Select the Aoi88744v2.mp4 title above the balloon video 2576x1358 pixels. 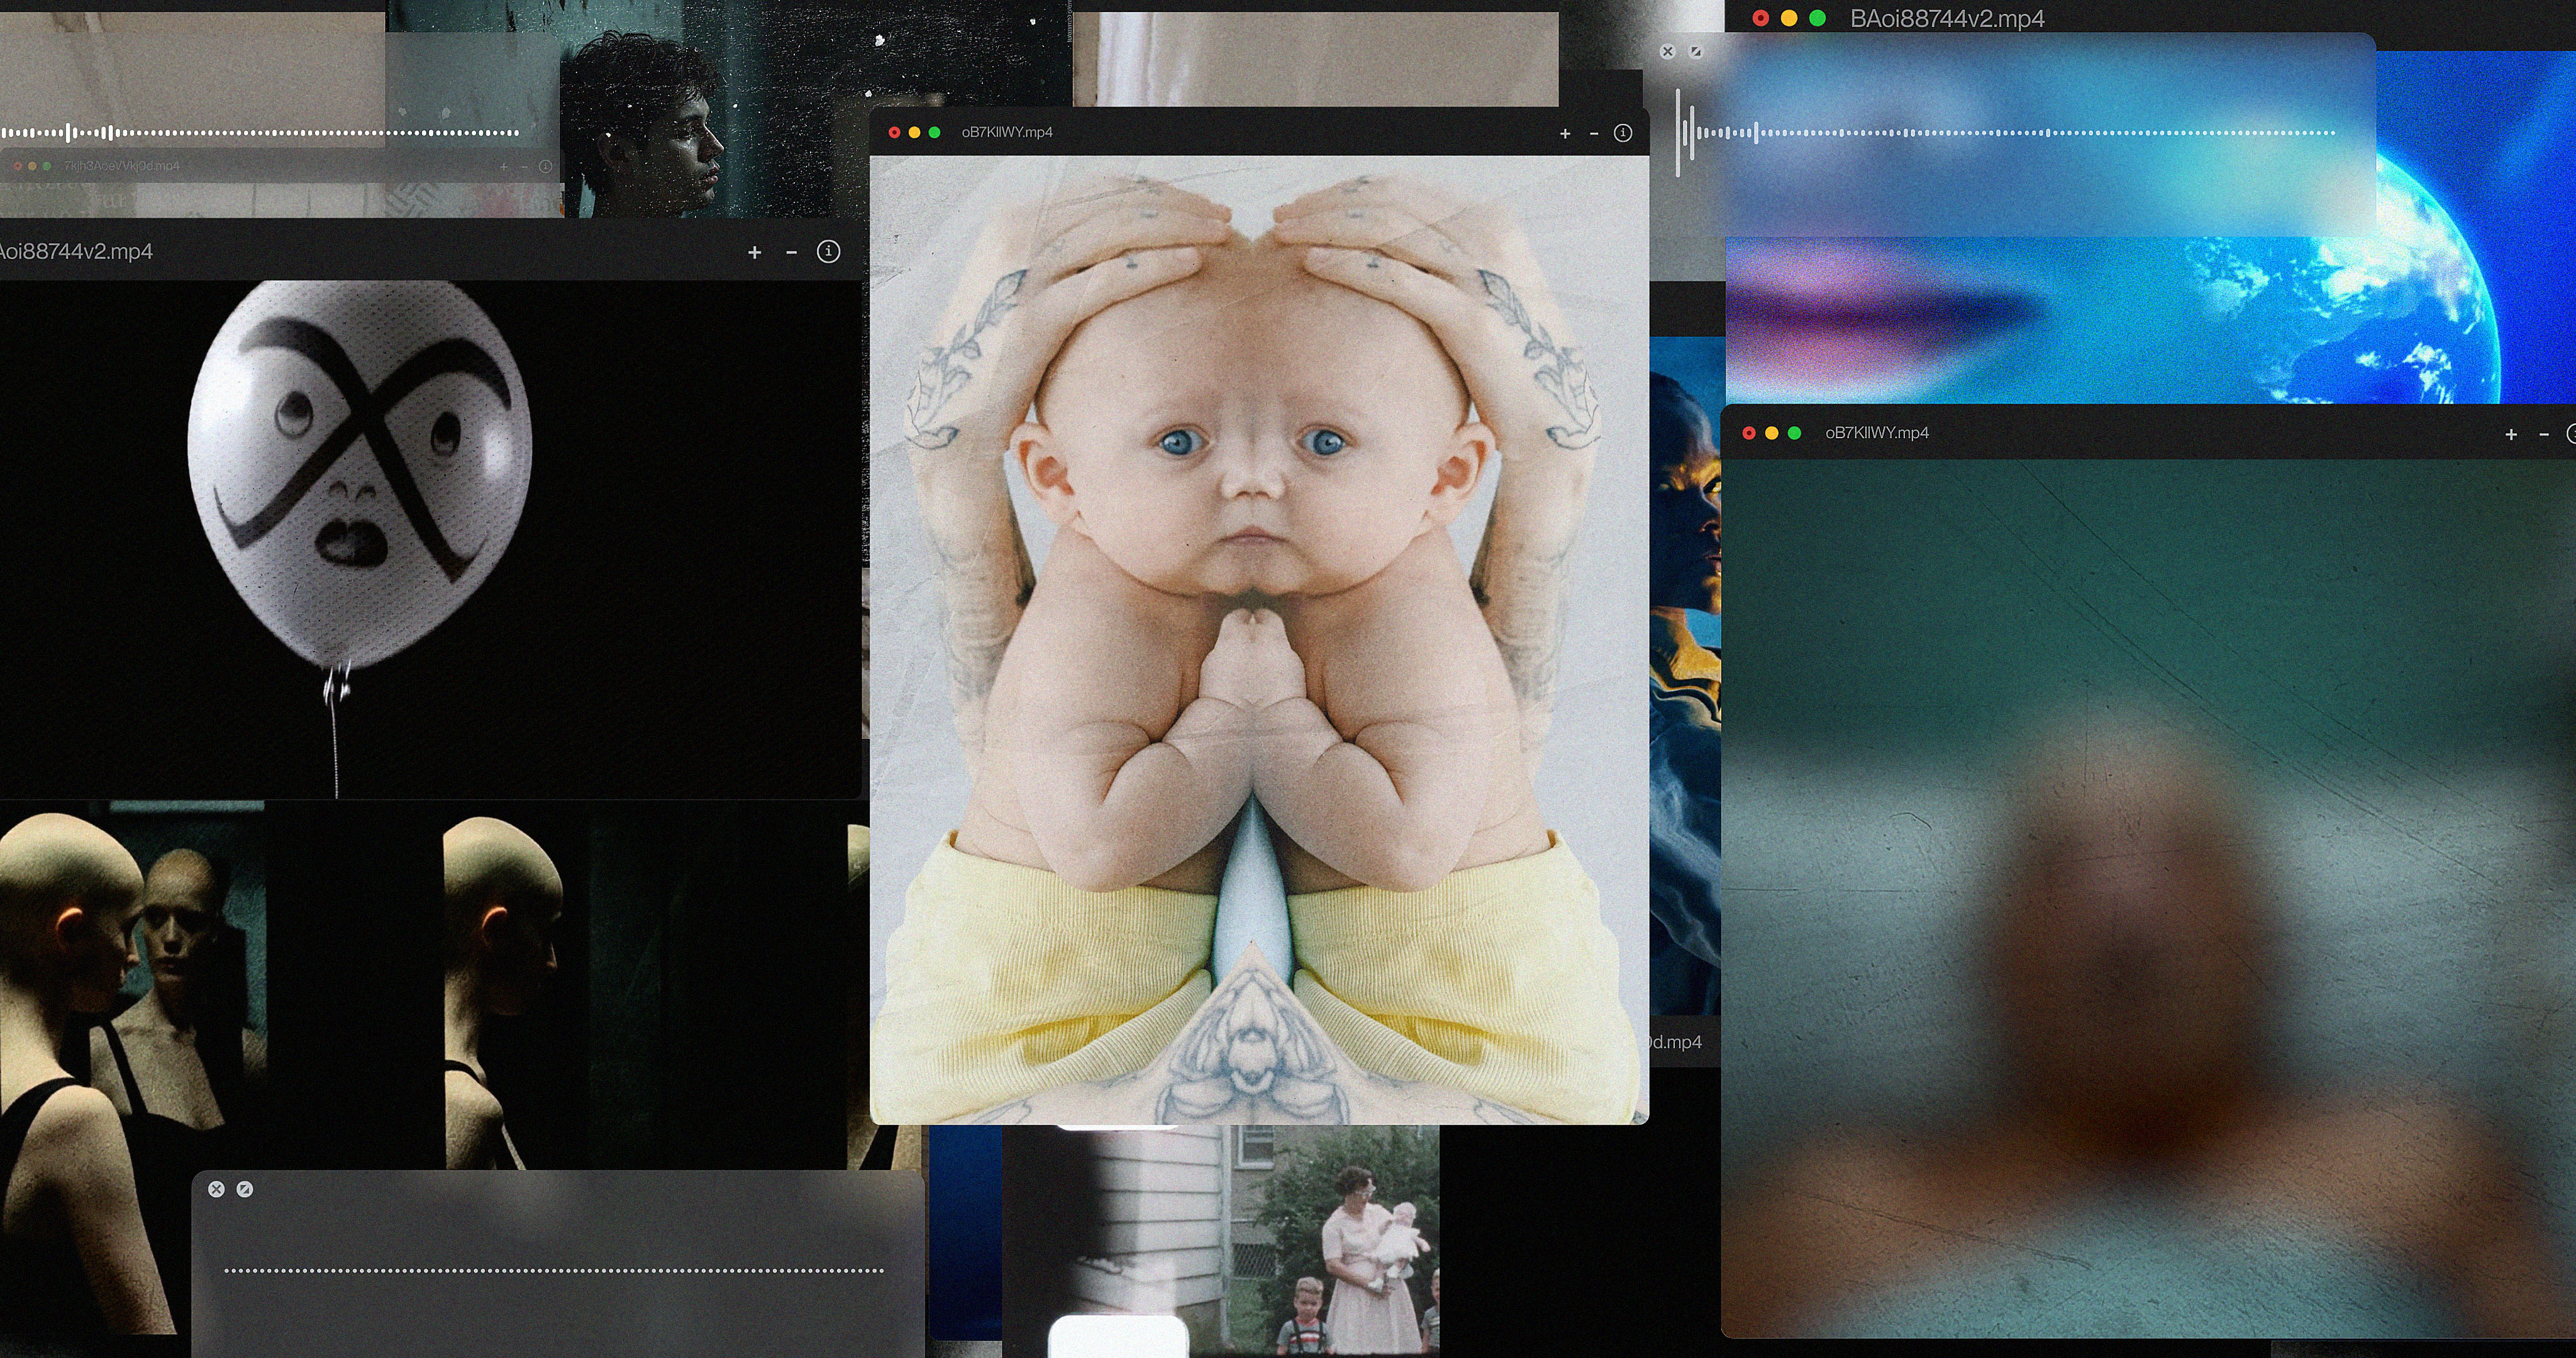pyautogui.click(x=76, y=251)
